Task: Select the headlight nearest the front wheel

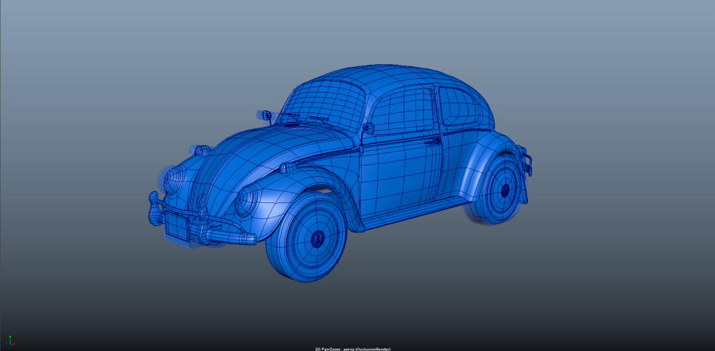Action: 246,203
